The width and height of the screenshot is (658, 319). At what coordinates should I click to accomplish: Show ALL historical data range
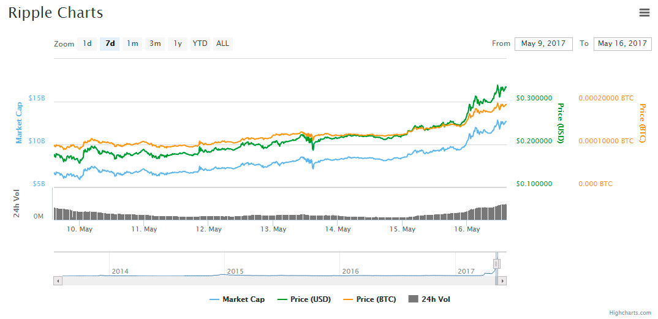point(223,43)
